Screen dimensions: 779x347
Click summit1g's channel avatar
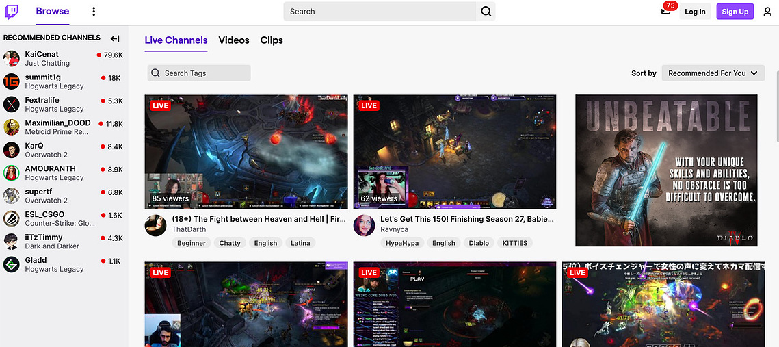coord(12,81)
